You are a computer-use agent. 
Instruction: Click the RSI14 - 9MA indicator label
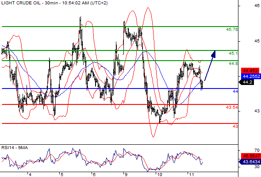[x=15, y=148]
